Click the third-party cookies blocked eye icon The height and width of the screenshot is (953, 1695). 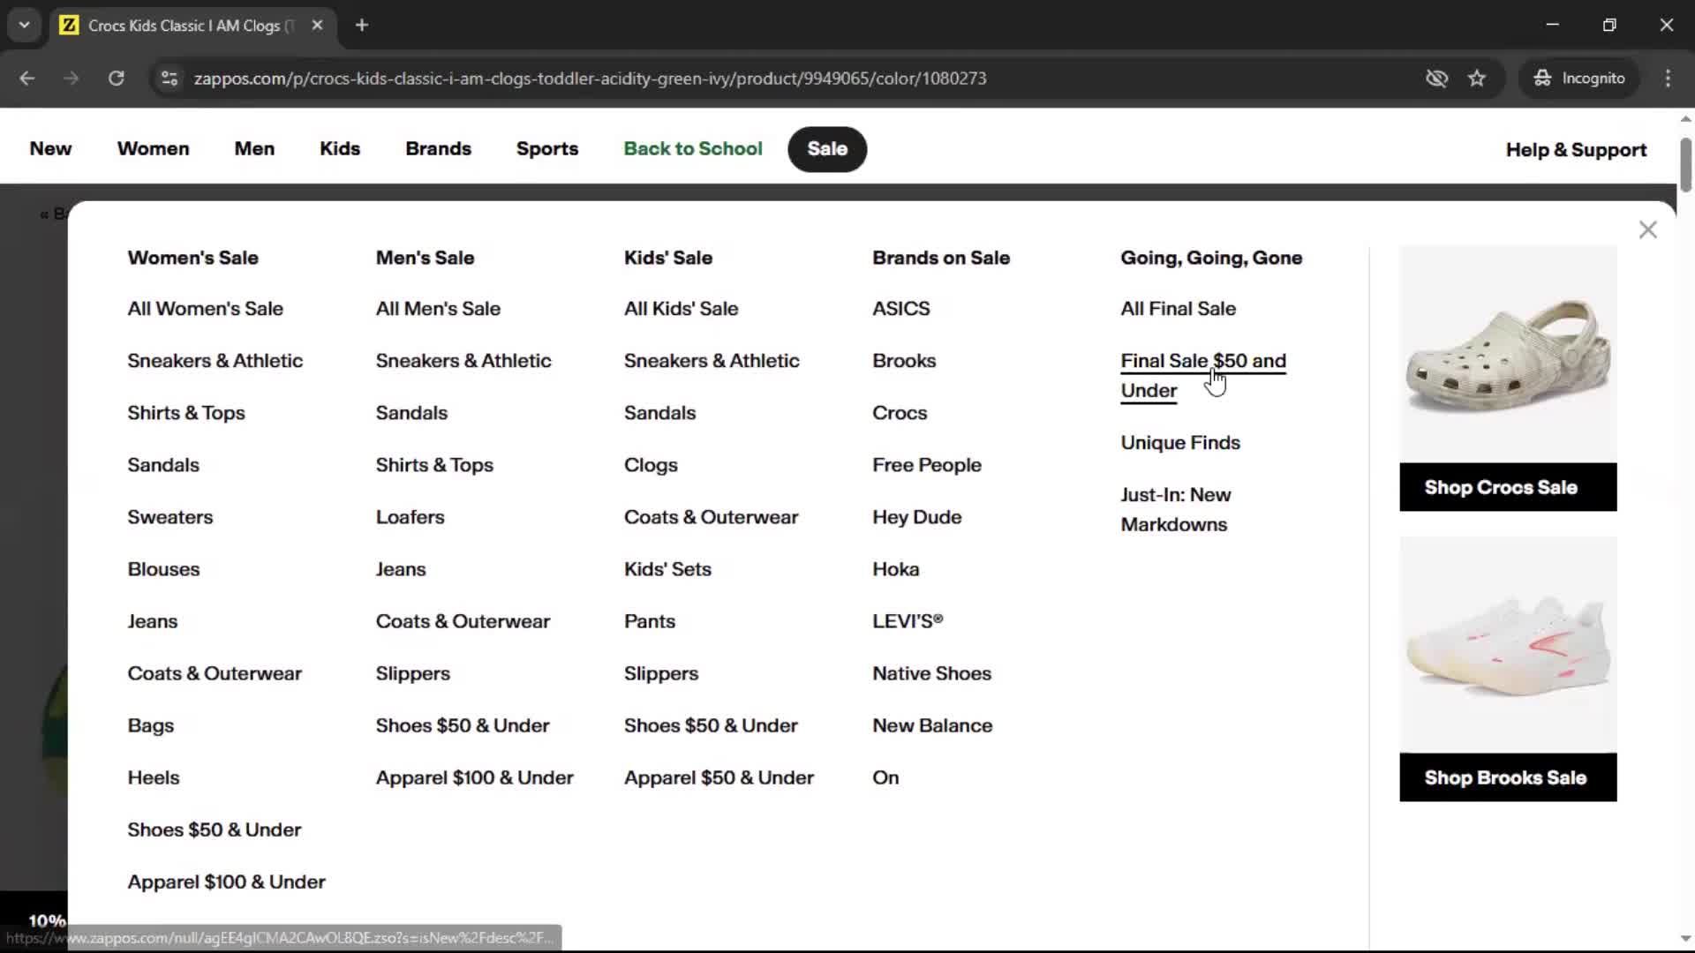1436,78
